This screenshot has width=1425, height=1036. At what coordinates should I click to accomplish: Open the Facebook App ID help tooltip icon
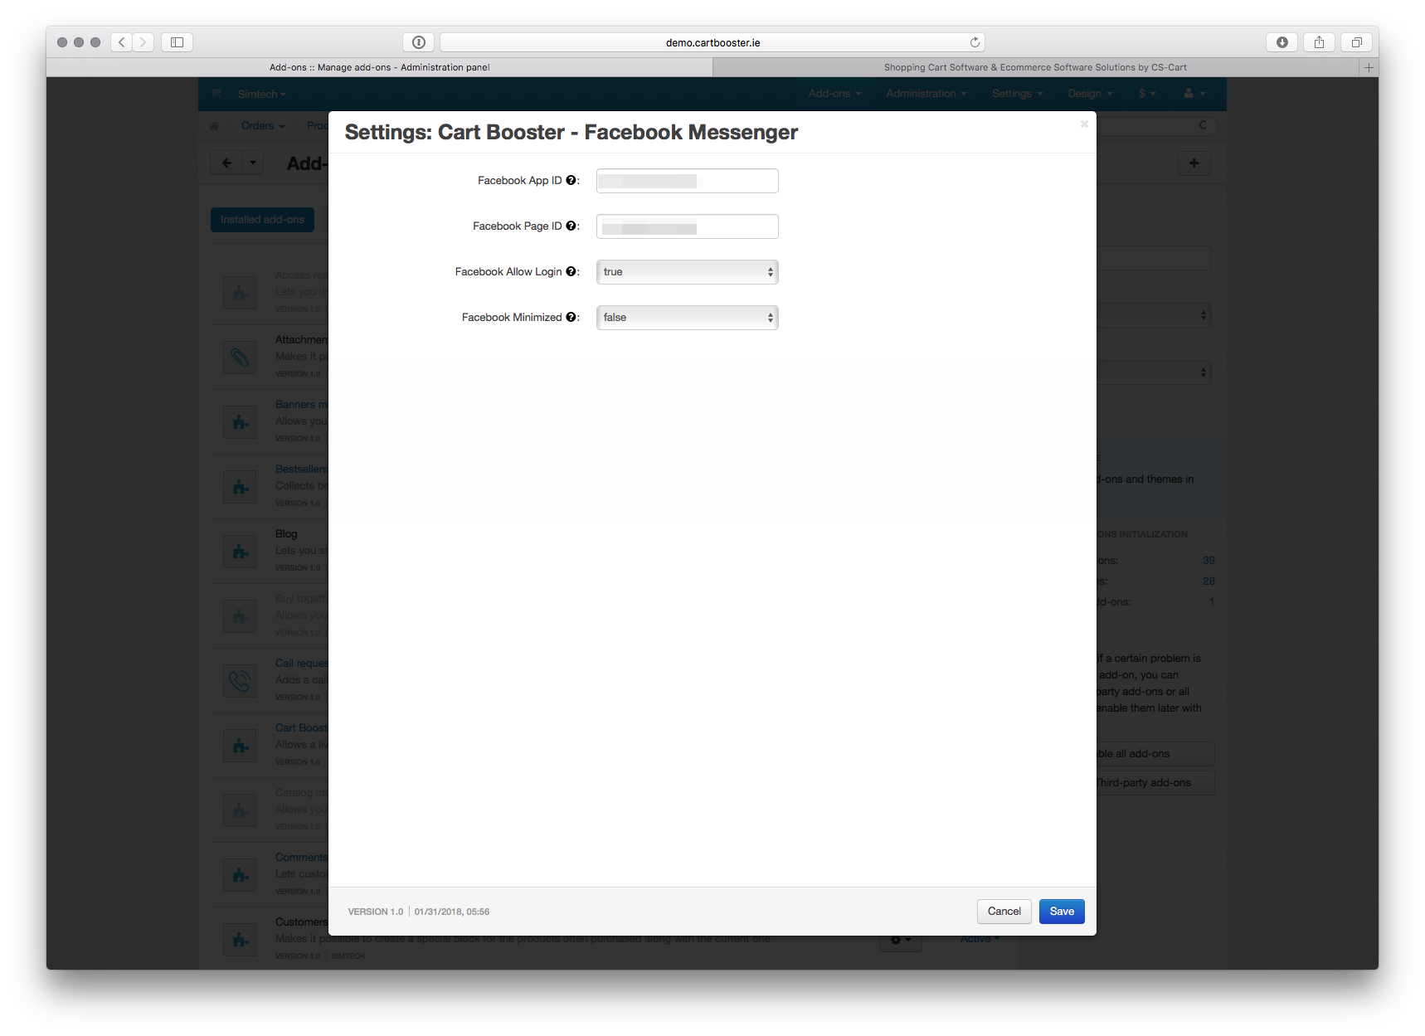coord(571,180)
